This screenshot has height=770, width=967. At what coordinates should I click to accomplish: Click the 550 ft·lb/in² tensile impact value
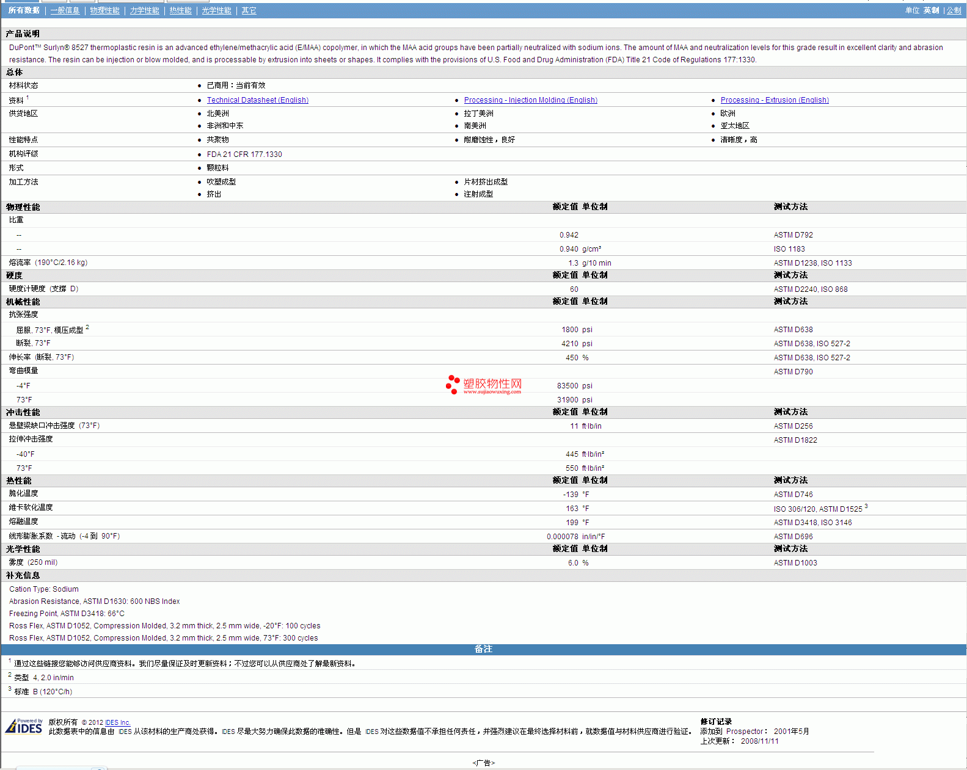coord(585,468)
